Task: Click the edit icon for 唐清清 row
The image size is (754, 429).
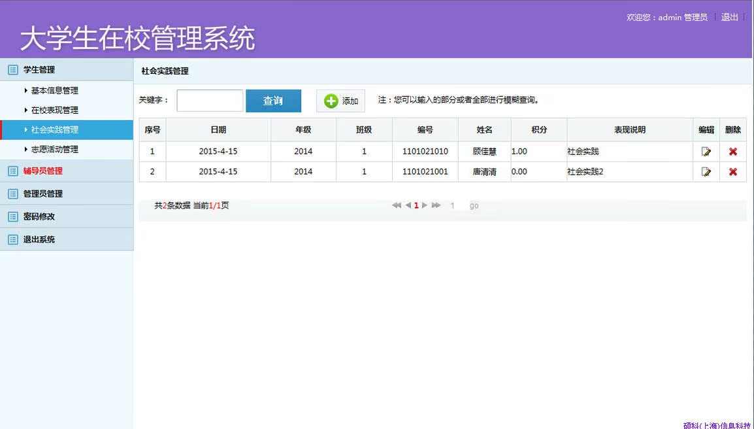Action: (x=706, y=172)
